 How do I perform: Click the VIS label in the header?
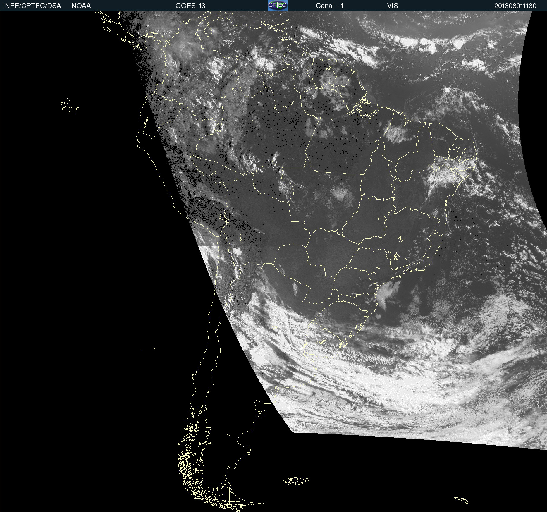coord(392,6)
